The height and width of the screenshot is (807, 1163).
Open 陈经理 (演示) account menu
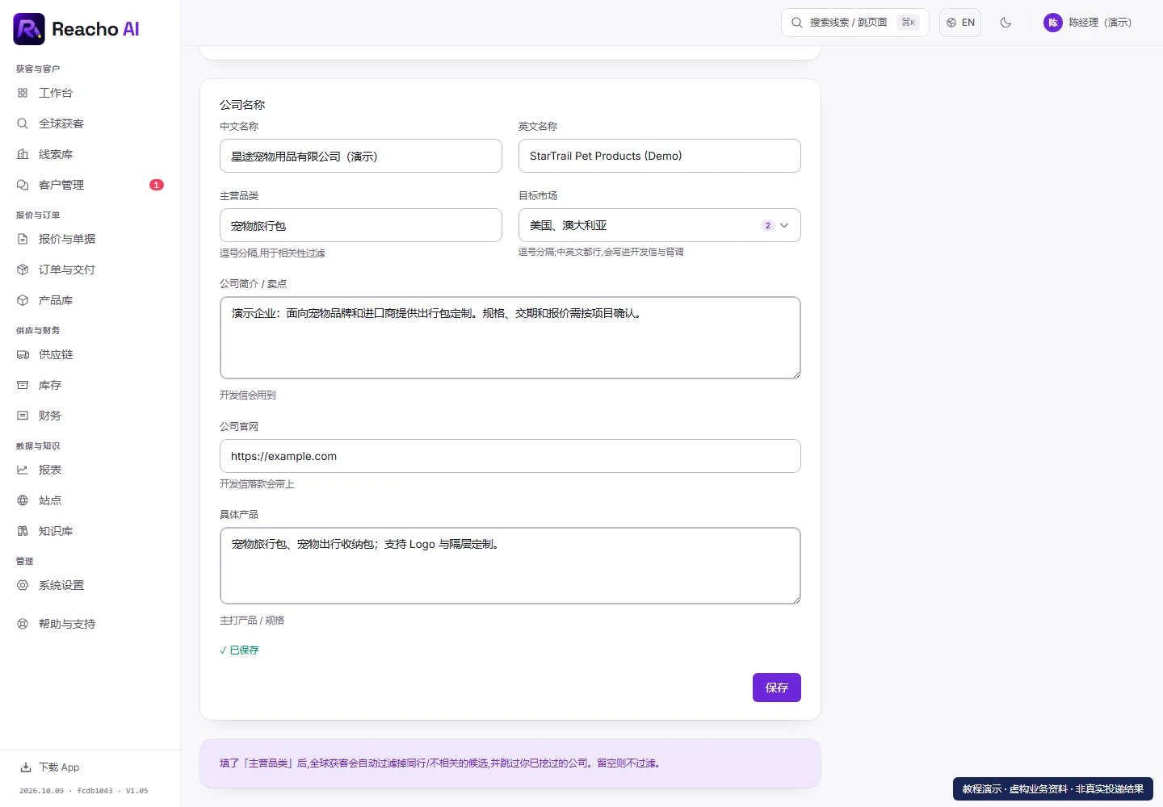[1089, 23]
